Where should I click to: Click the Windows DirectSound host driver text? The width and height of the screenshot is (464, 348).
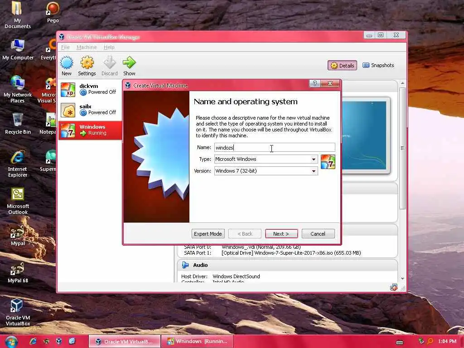coord(236,276)
